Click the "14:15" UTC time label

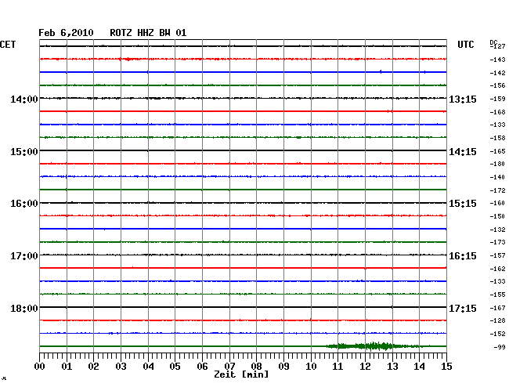[463, 152]
